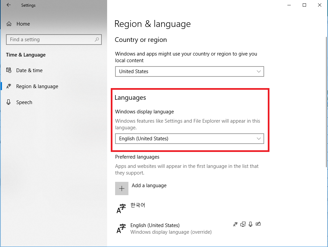
Task: Click the speech recognition microphone feature icon
Action: click(250, 224)
